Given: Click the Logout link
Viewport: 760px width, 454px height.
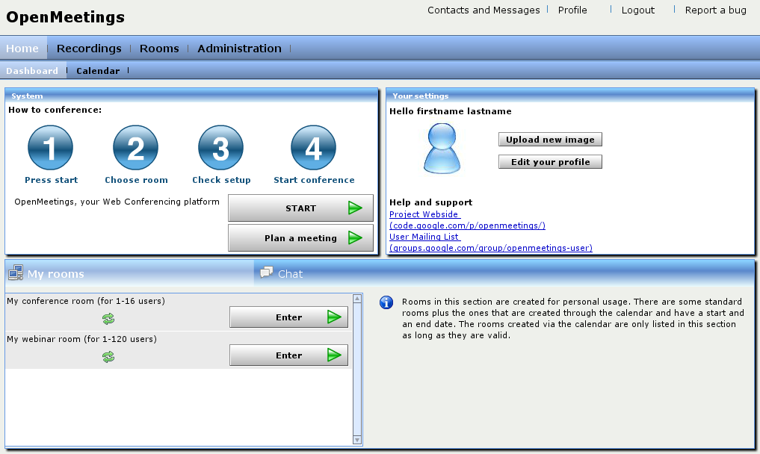Looking at the screenshot, I should [x=638, y=10].
